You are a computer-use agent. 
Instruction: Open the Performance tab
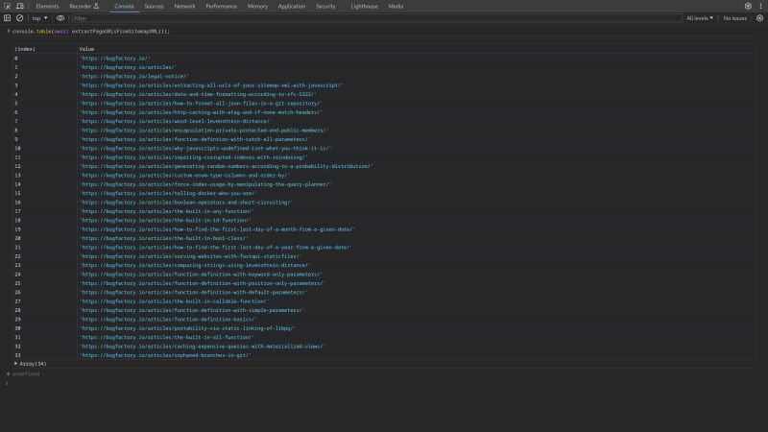[221, 7]
